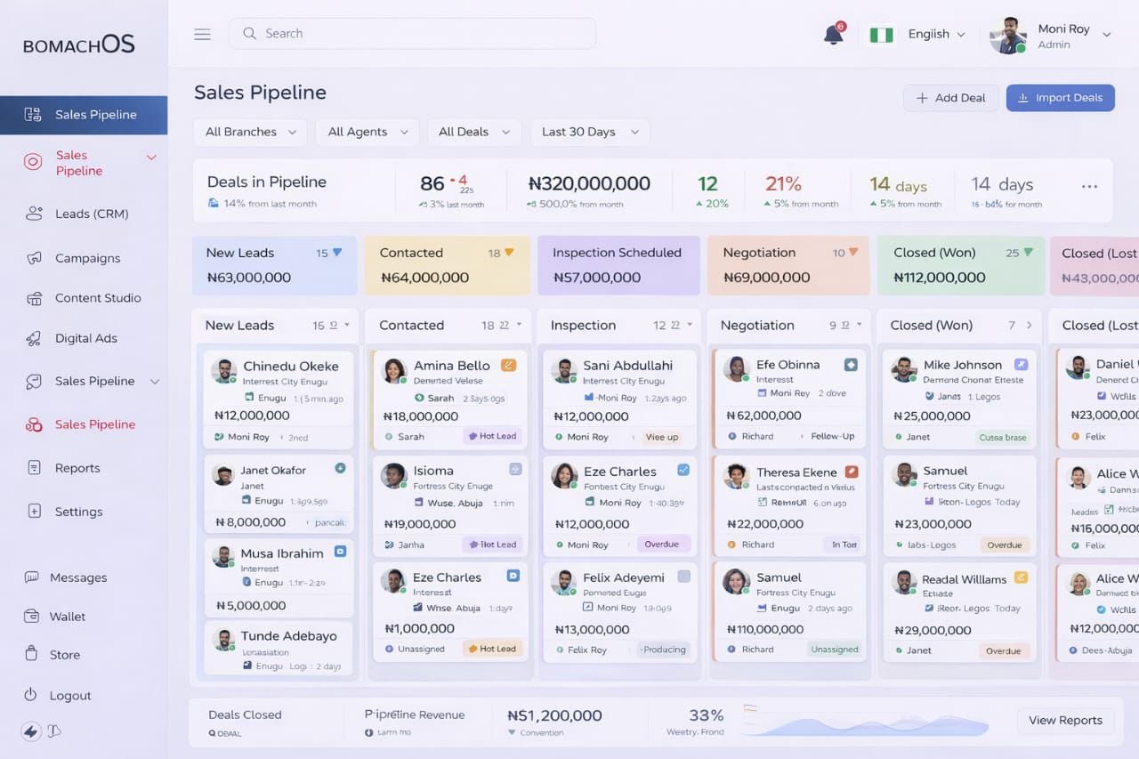The width and height of the screenshot is (1139, 759).
Task: Click the notification bell icon
Action: coord(833,35)
